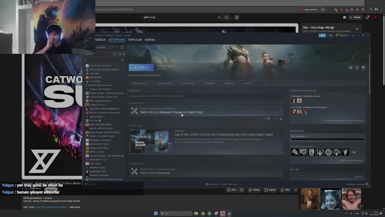Click the YouTube search magnifier button

tap(226, 17)
